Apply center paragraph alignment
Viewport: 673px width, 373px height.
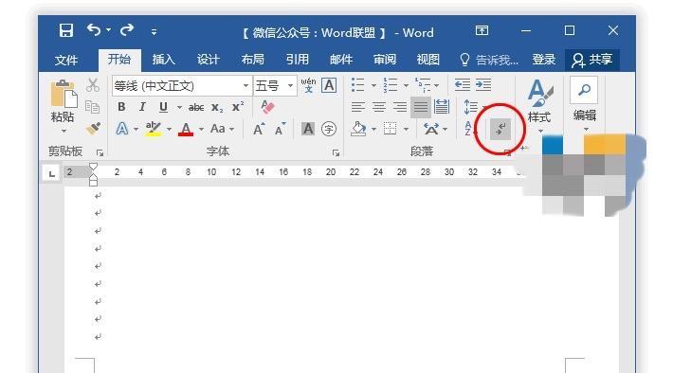pos(378,107)
